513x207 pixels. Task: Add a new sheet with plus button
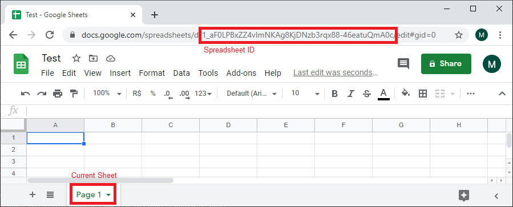pos(33,195)
